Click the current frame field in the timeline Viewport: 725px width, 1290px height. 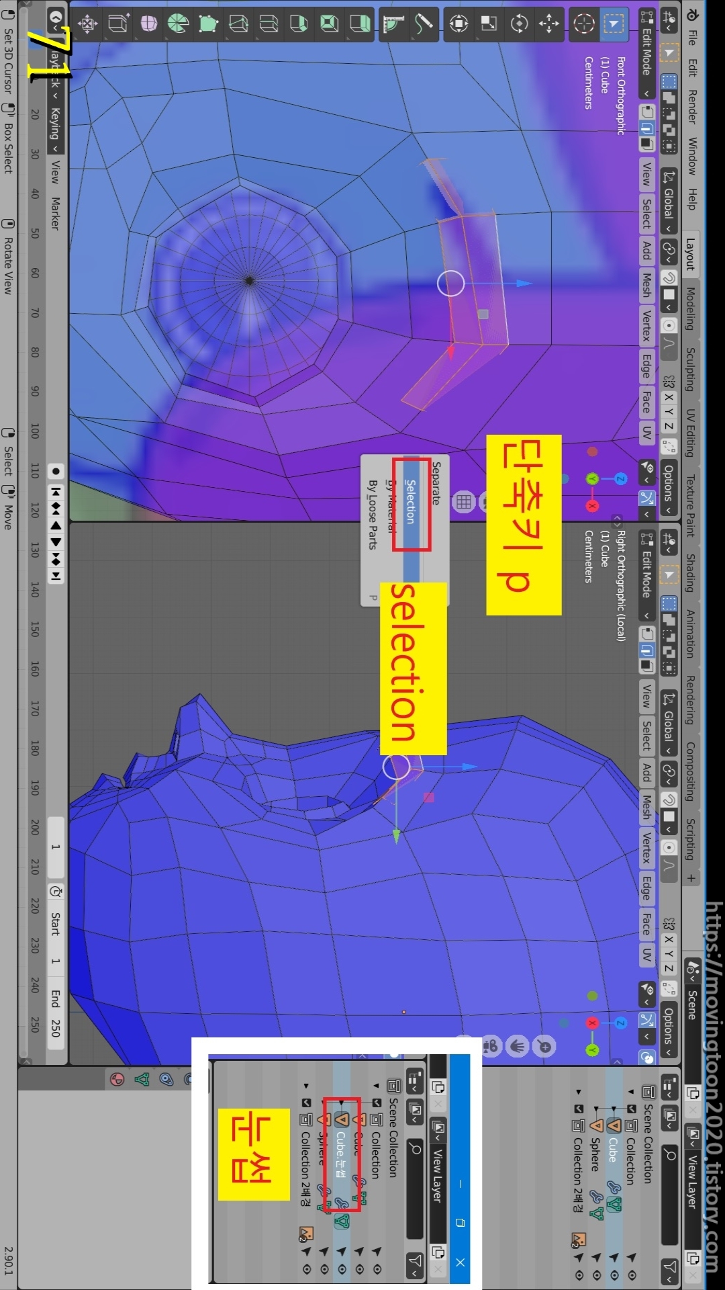click(56, 848)
